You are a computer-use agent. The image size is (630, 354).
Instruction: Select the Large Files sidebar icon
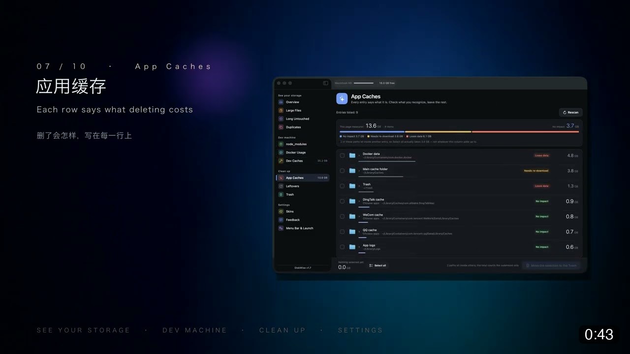click(x=281, y=110)
